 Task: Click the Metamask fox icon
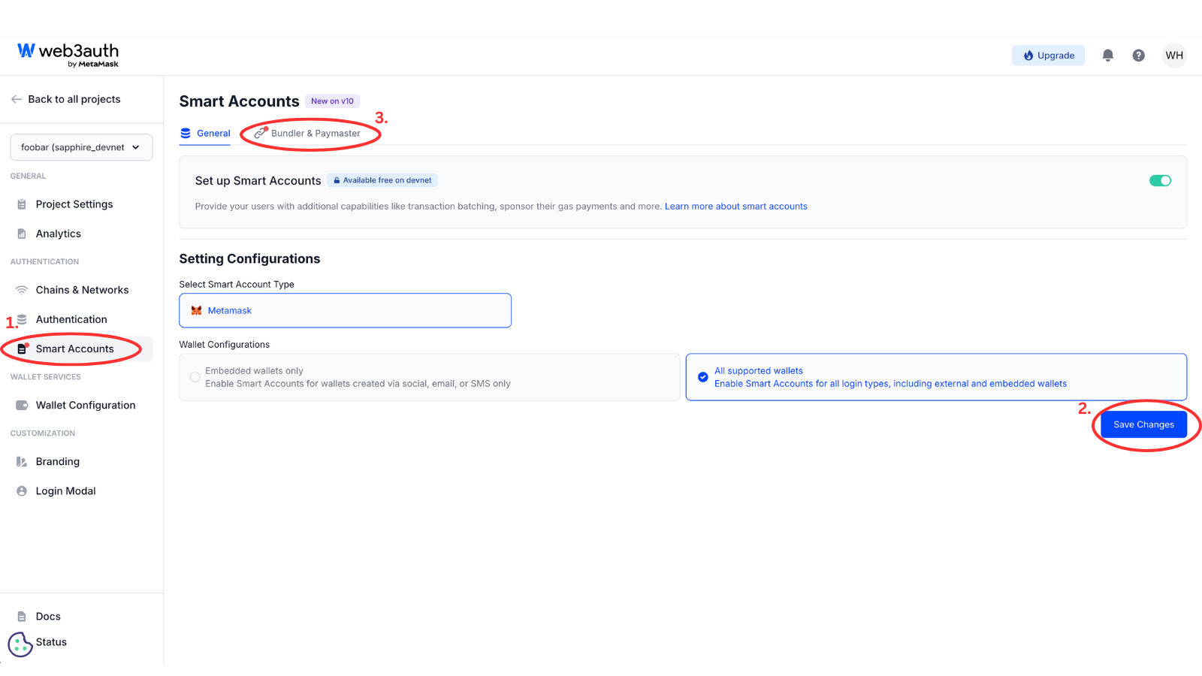[x=196, y=310]
